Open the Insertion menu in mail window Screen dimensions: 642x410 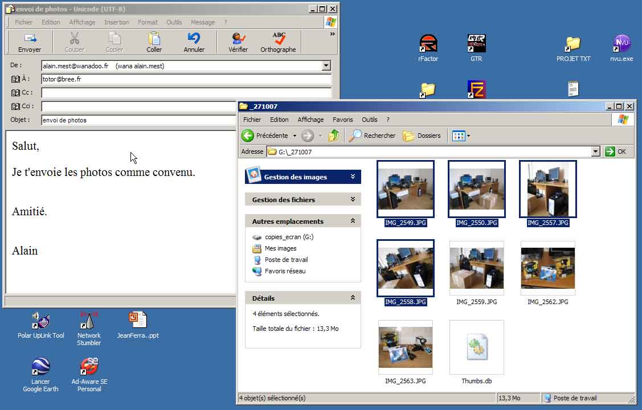point(116,22)
